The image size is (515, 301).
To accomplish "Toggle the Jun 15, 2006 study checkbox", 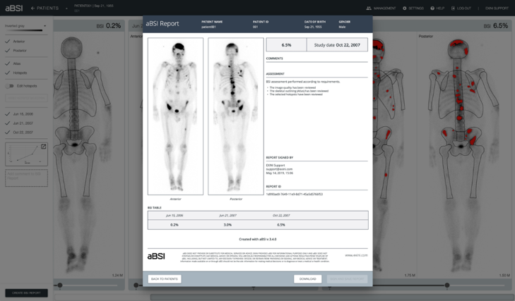I will point(8,113).
